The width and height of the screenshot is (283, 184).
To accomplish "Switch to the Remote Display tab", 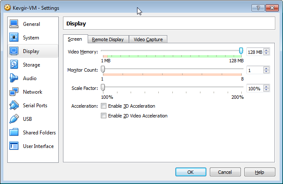I will pos(108,39).
